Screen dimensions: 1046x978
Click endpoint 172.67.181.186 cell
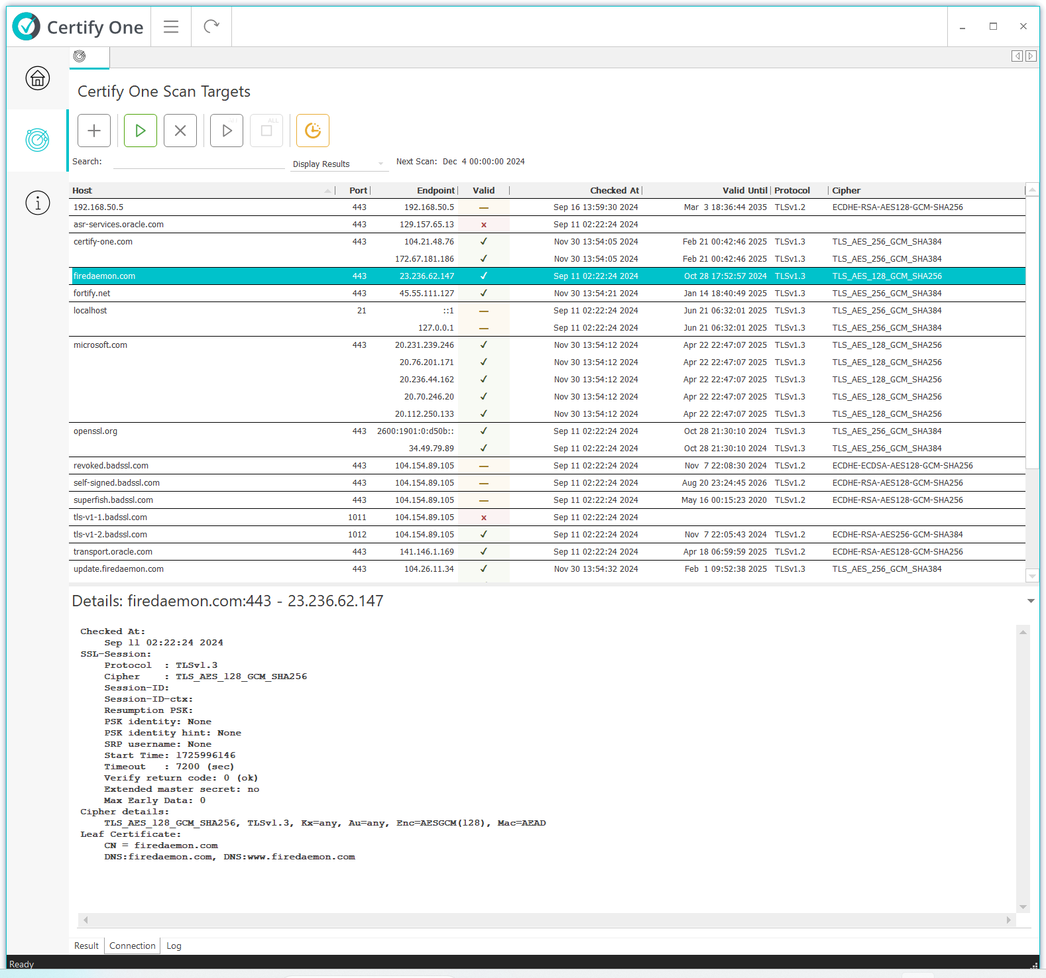coord(424,259)
